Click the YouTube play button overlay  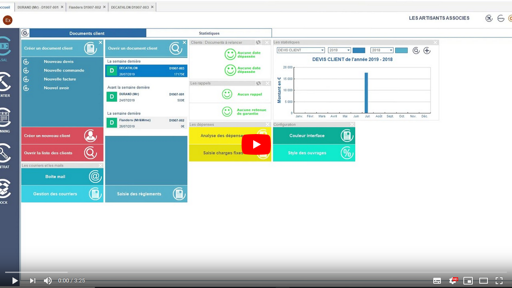point(256,144)
